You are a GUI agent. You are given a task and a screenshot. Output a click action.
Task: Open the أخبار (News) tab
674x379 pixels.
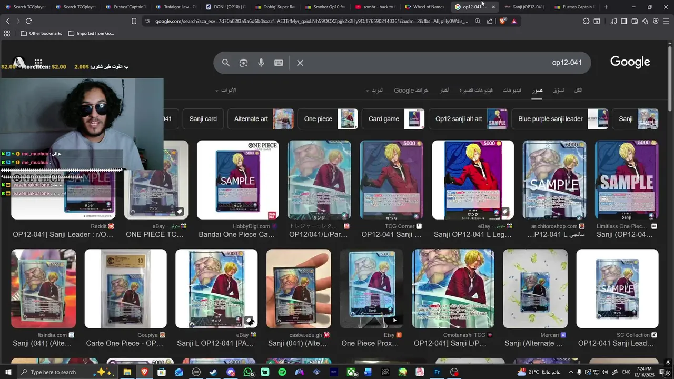point(445,91)
